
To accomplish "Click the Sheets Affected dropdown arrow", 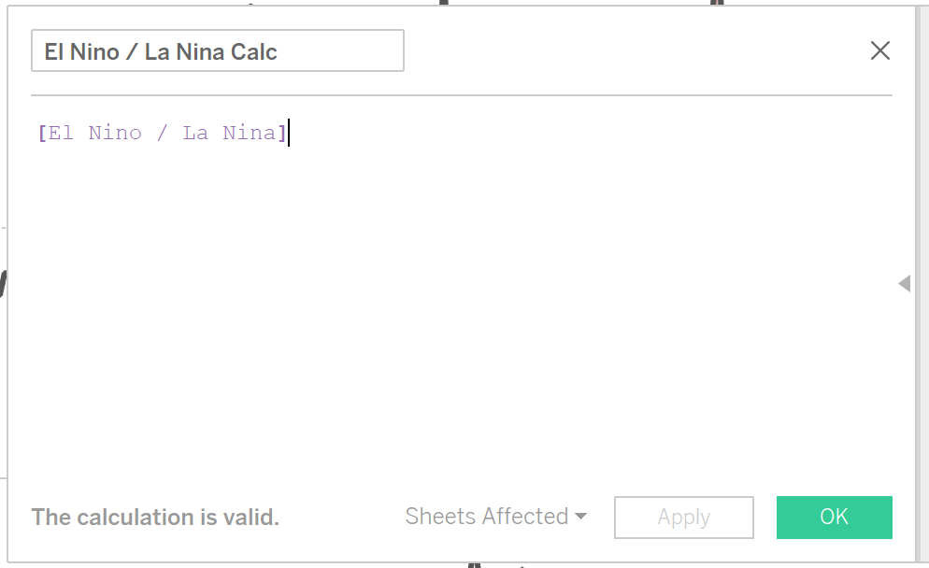I will (580, 517).
